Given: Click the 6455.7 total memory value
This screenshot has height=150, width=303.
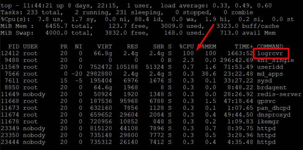Looking at the screenshot, I should (56, 26).
